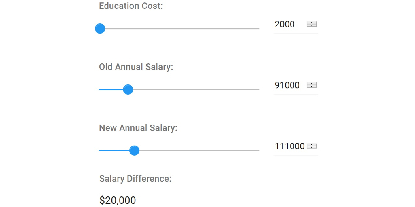The height and width of the screenshot is (207, 415).
Task: Click the New Annual Salary slider knob
Action: click(134, 150)
